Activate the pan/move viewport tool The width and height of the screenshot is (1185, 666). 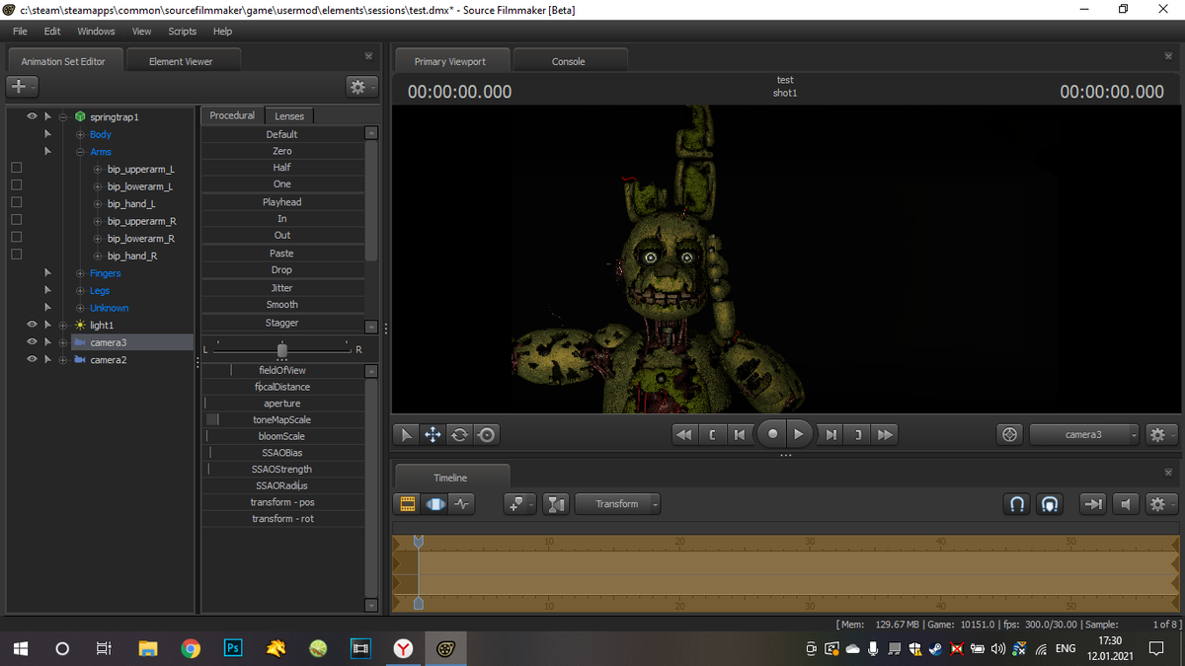[433, 434]
